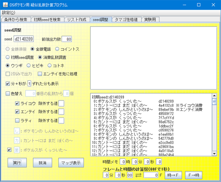Switch to the 条件から検索 tab
Image resolution: width=221 pixels, height=182 pixels.
[16, 20]
